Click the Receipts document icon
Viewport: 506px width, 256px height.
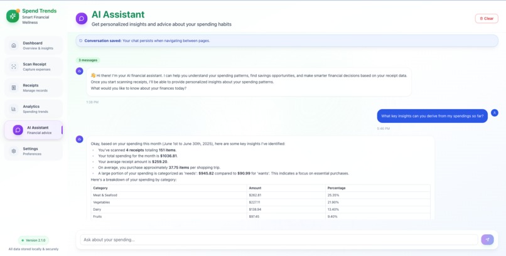14,88
